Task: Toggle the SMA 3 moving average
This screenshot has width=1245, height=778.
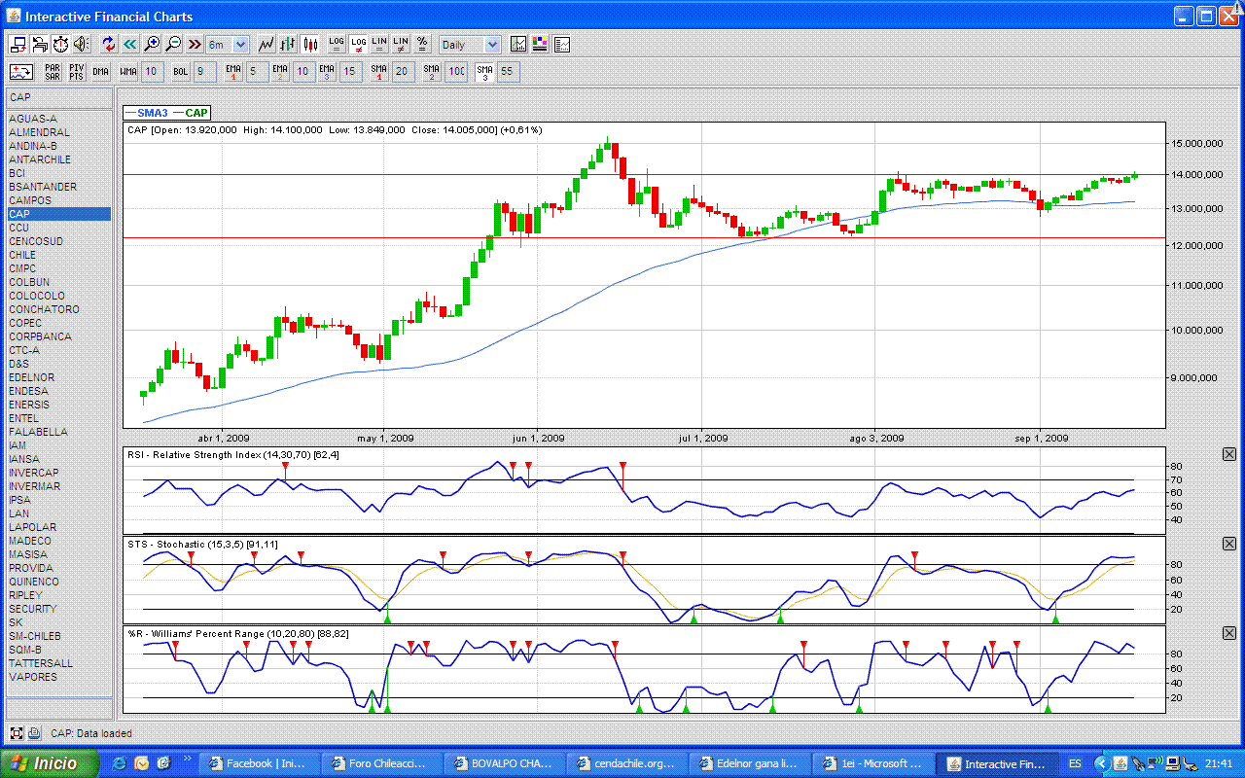Action: point(483,72)
